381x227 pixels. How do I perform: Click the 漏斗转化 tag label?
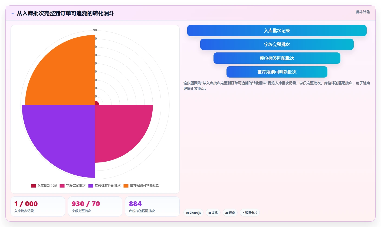pyautogui.click(x=363, y=12)
